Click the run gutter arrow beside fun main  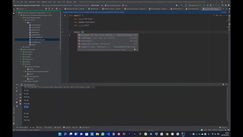pos(65,15)
